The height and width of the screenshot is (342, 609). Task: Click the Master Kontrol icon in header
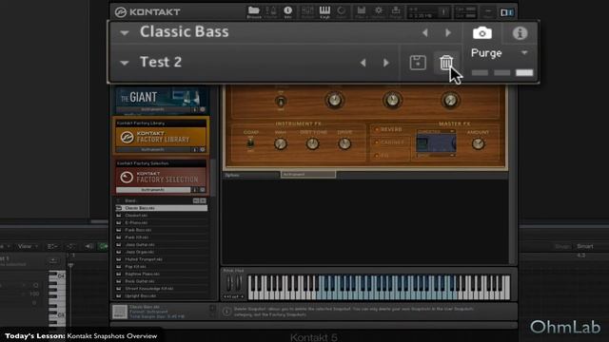pos(270,11)
